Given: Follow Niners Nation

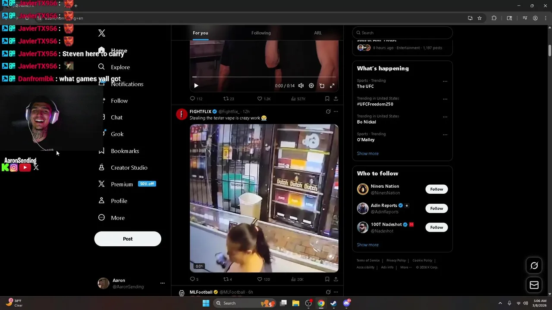Looking at the screenshot, I should pos(436,189).
